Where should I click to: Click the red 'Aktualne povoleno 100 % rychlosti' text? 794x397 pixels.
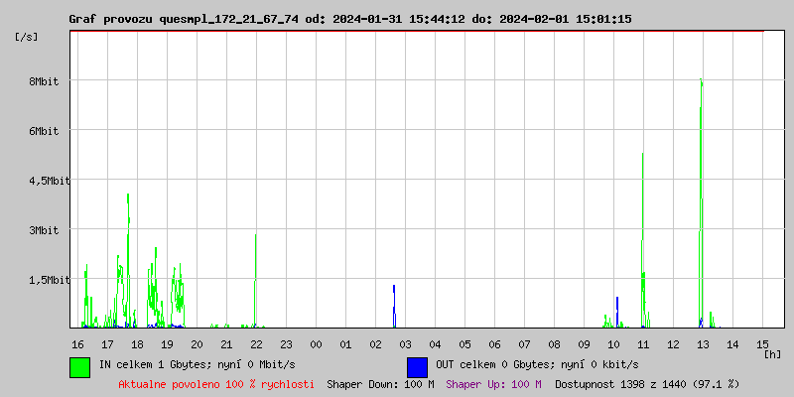click(216, 384)
